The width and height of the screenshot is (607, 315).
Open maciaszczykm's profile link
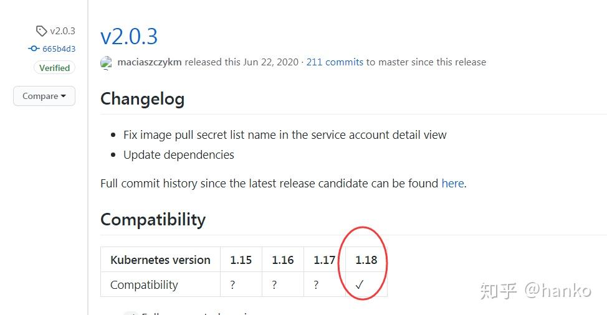pyautogui.click(x=150, y=62)
